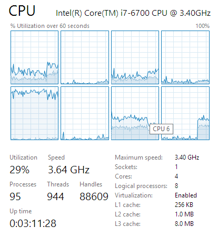Click the Intel Core i7-6700 processor name
This screenshot has width=218, height=237.
pyautogui.click(x=133, y=13)
